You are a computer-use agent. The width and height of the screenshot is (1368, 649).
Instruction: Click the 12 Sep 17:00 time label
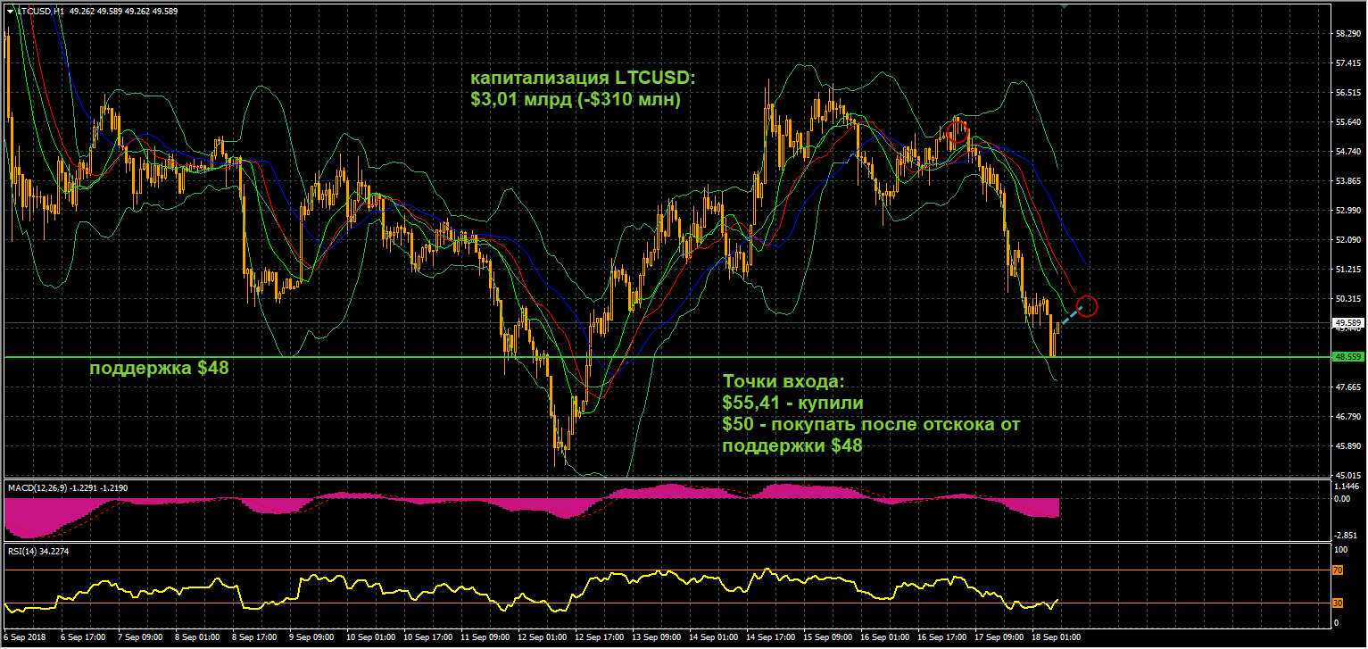pos(601,638)
